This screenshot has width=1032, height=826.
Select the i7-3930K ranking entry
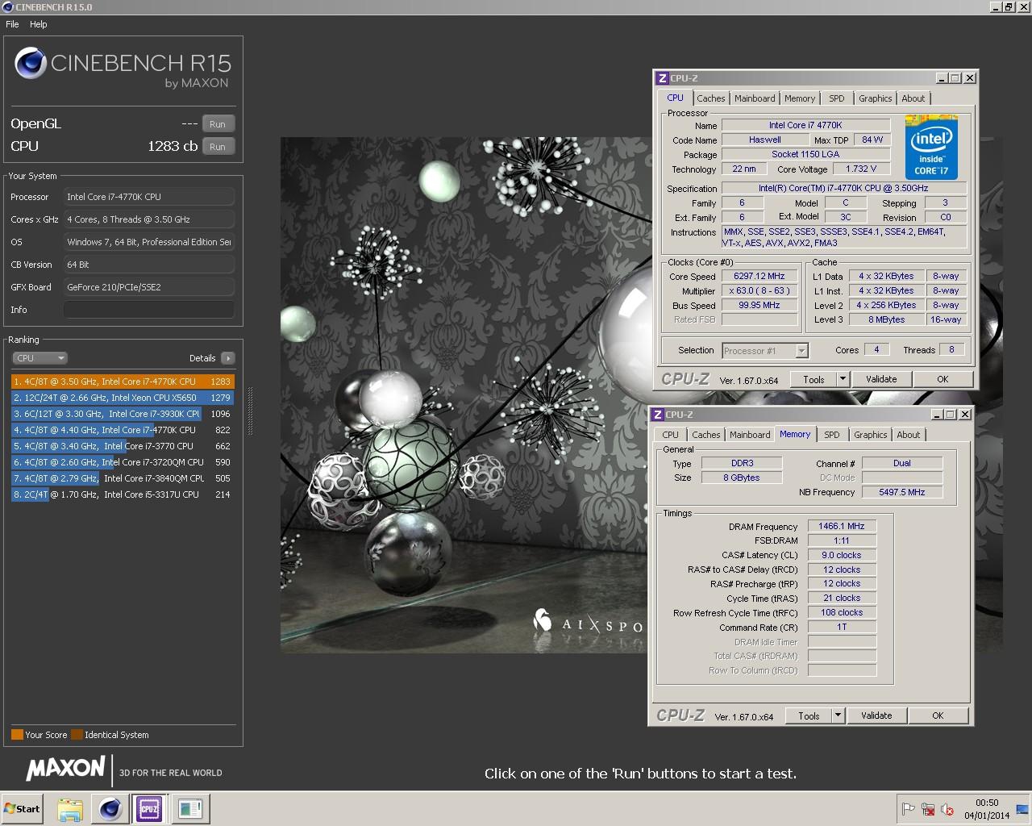tap(123, 414)
